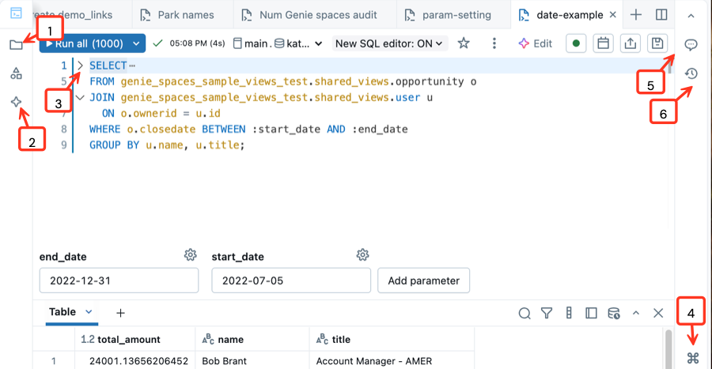Viewport: 712px width, 369px height.
Task: Open the Run all dropdown arrow
Action: point(137,43)
